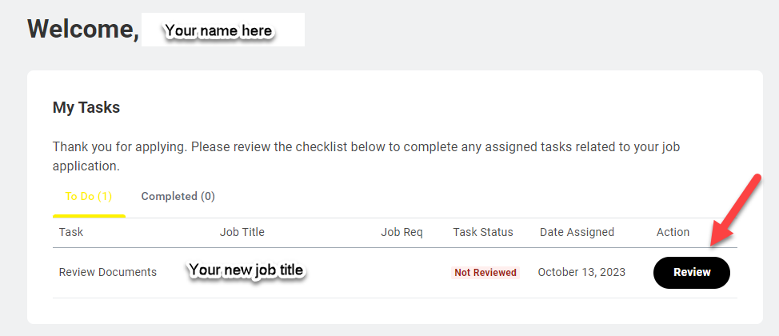Click the empty Job Req cell in the task row

tap(401, 272)
